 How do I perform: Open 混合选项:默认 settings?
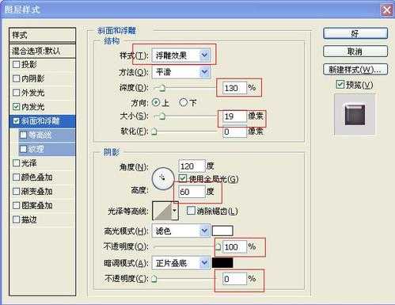click(42, 51)
